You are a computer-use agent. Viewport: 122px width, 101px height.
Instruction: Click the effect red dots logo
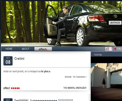[x=11, y=88]
